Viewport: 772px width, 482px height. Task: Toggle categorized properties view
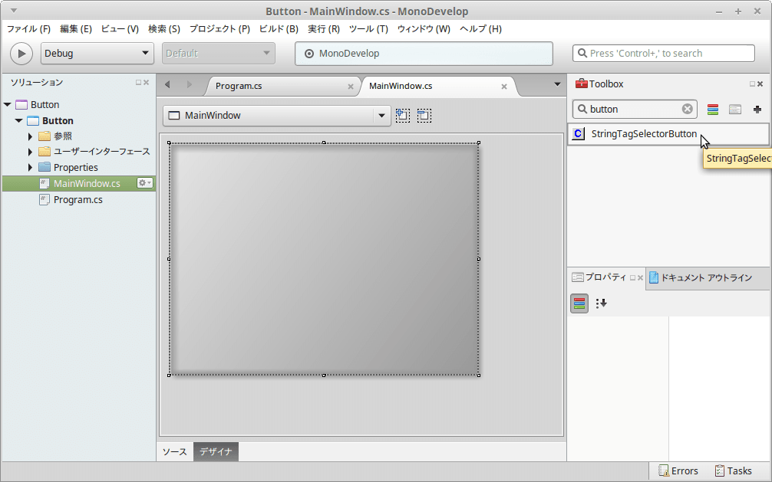579,303
